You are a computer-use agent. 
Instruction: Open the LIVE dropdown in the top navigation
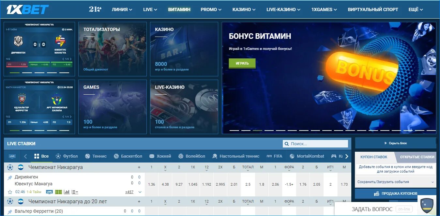150,9
